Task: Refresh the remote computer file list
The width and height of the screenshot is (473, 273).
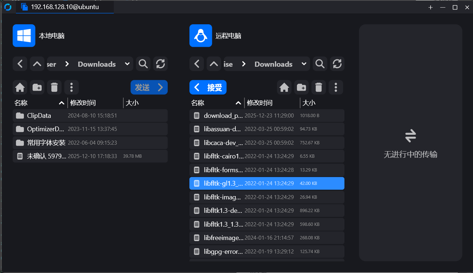Action: (337, 64)
